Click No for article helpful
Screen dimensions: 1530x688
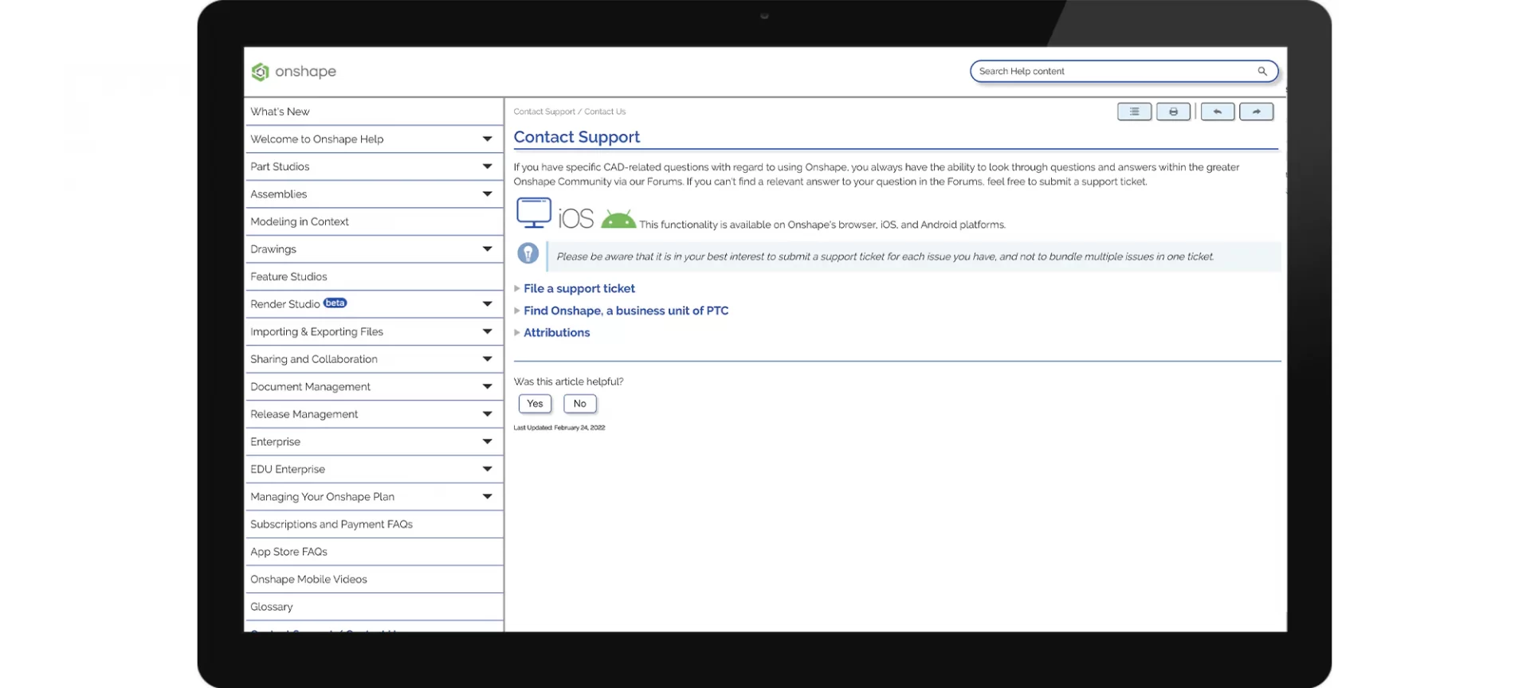click(580, 404)
